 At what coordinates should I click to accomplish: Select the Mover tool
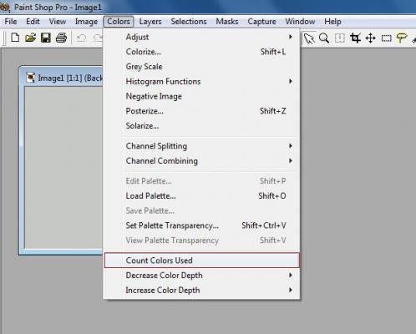point(371,38)
